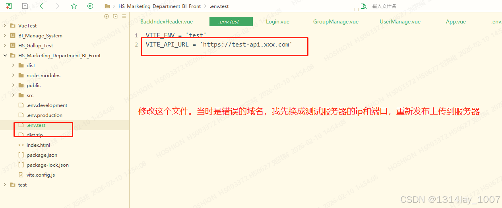Expand the HS_Gallup_Test project chevron

click(x=5, y=45)
